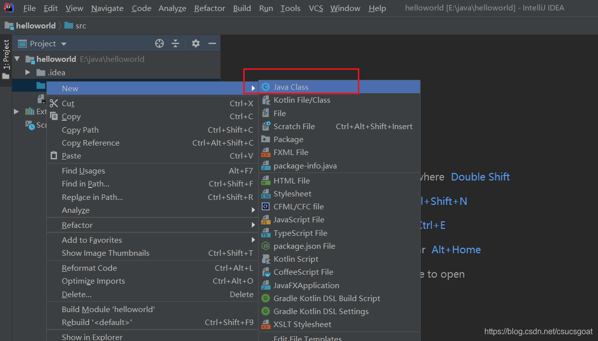Click the Alt+Home shortcut text
The image size is (598, 341).
[x=456, y=250]
